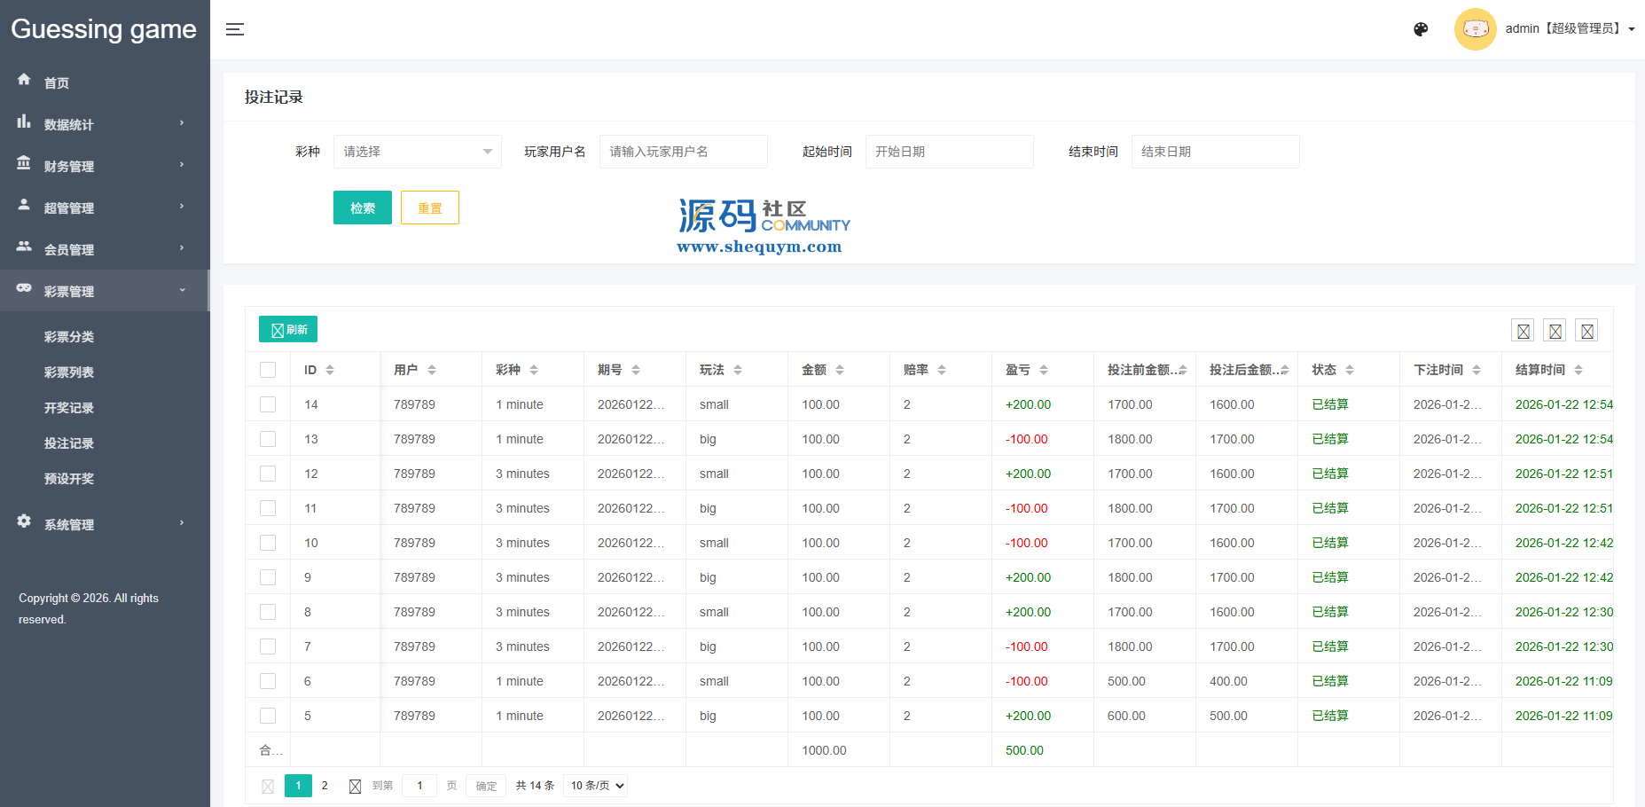Open the 10 条/页 page size dropdown
Viewport: 1645px width, 807px height.
(597, 786)
